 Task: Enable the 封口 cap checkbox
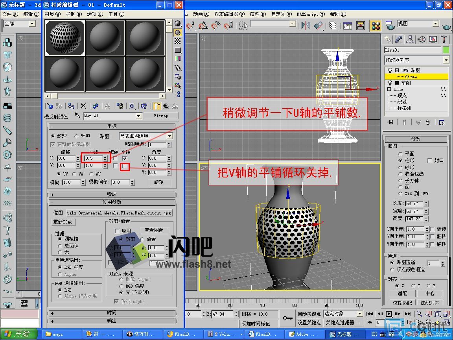tap(430, 161)
